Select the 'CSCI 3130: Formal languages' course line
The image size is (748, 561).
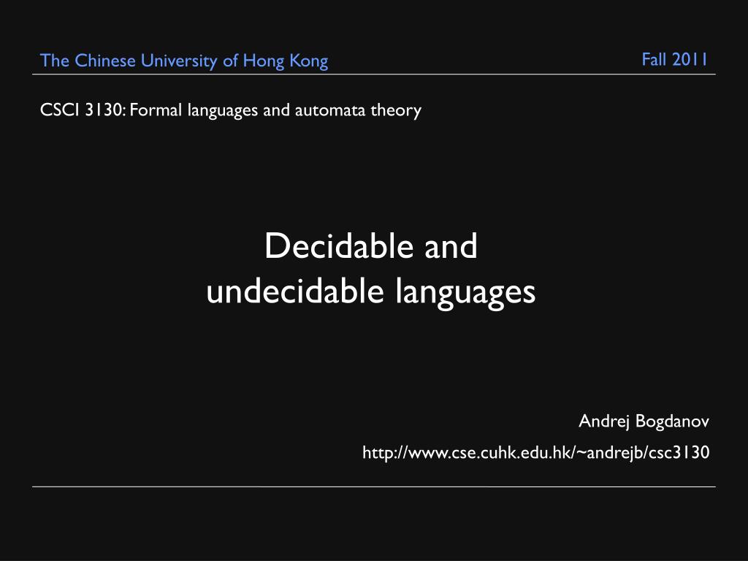[x=231, y=110]
